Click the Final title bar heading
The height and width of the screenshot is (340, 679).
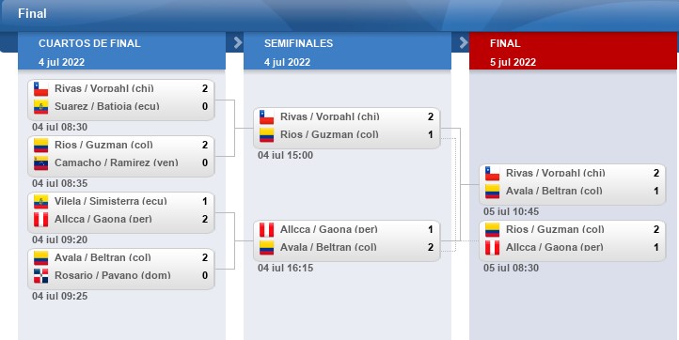pyautogui.click(x=32, y=13)
